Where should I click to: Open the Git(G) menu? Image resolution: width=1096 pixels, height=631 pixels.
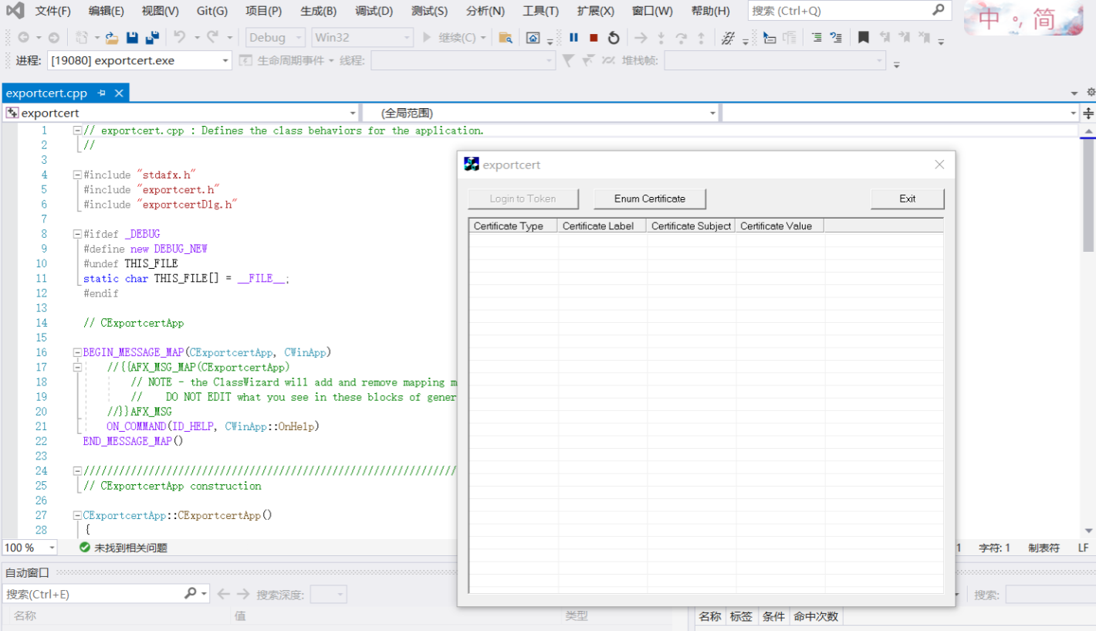[211, 11]
